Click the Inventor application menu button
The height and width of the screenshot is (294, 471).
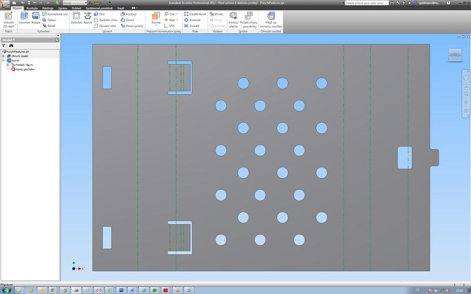5,4
